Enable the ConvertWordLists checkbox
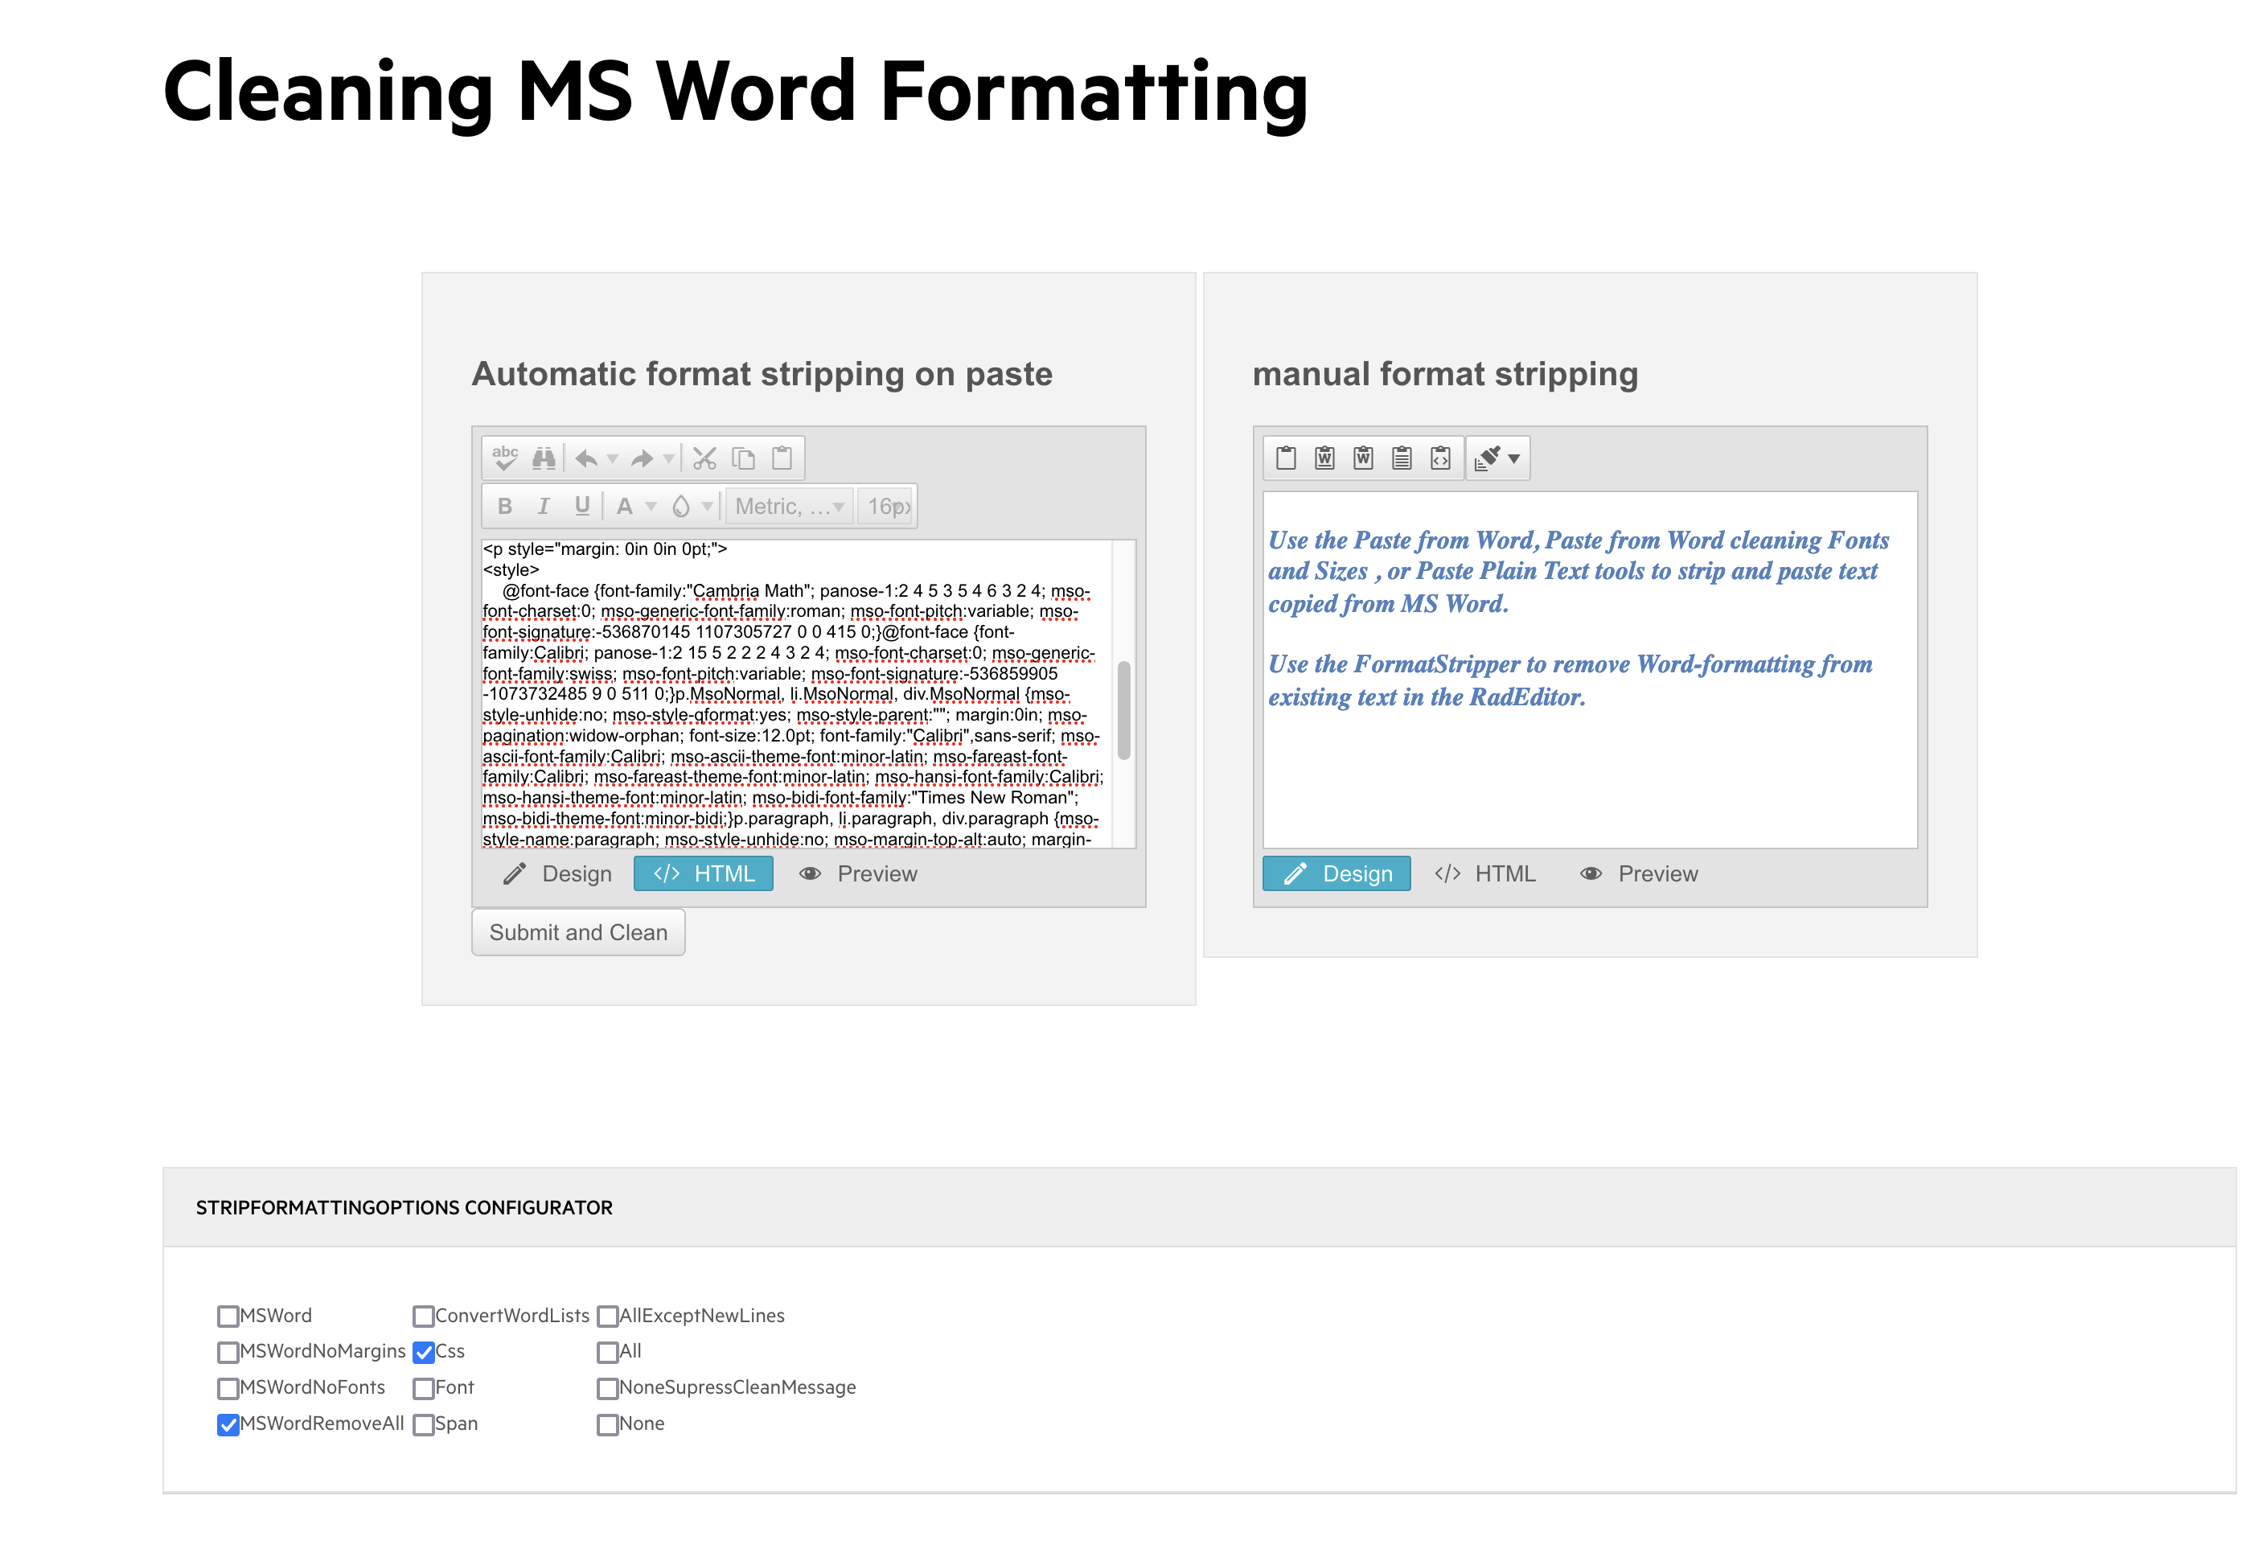The height and width of the screenshot is (1557, 2250). click(423, 1316)
